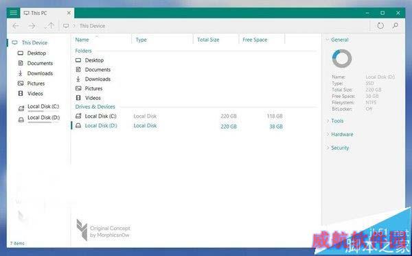Expand the Tools section

[335, 120]
